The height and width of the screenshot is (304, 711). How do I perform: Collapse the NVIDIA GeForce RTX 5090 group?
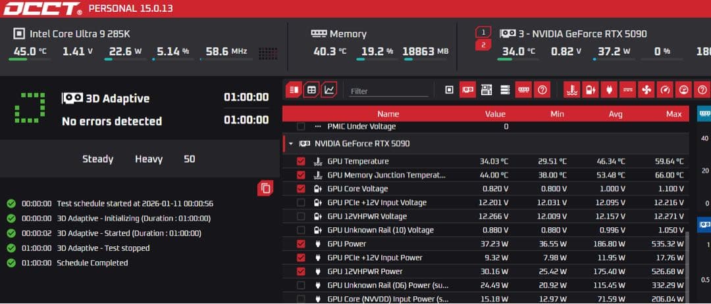click(291, 144)
